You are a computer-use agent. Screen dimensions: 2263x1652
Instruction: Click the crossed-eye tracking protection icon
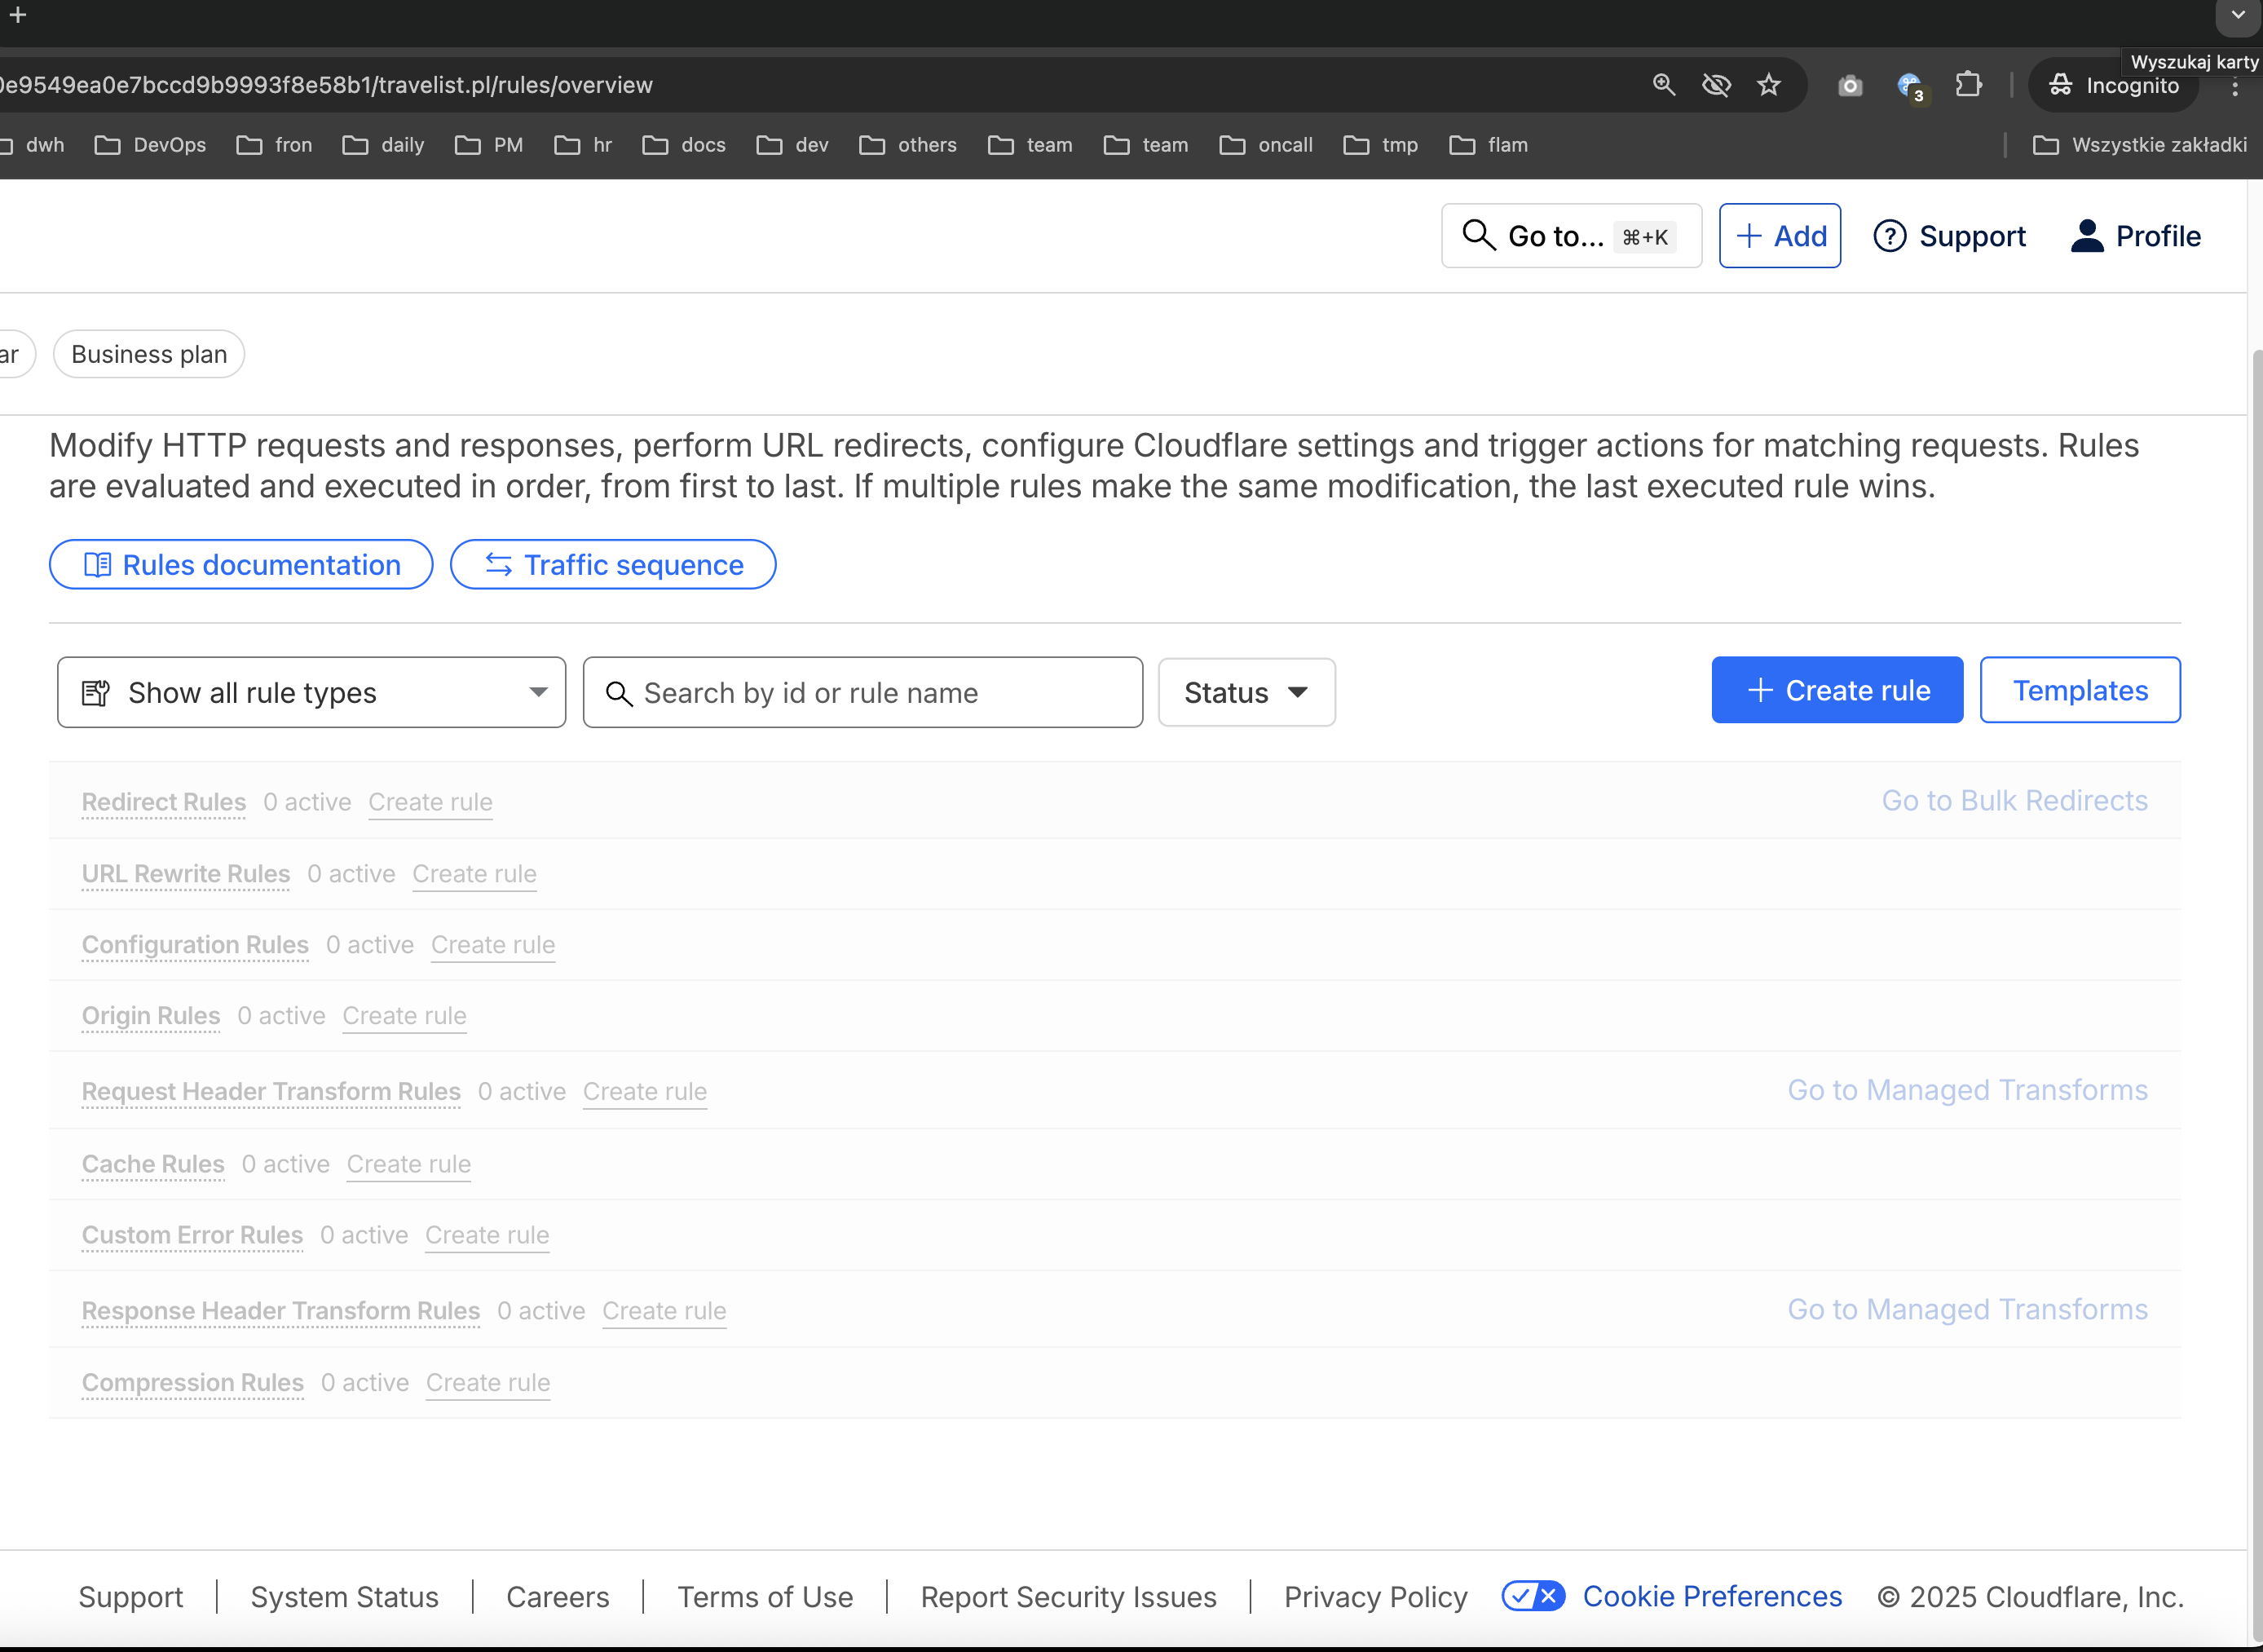pyautogui.click(x=1716, y=85)
